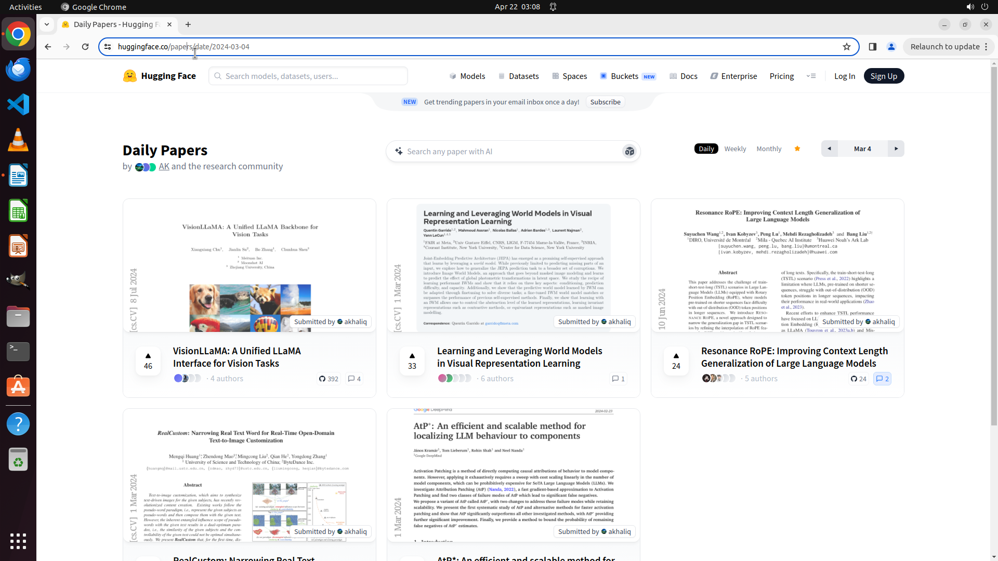Open the Chrome tab search dropdown

tap(47, 24)
